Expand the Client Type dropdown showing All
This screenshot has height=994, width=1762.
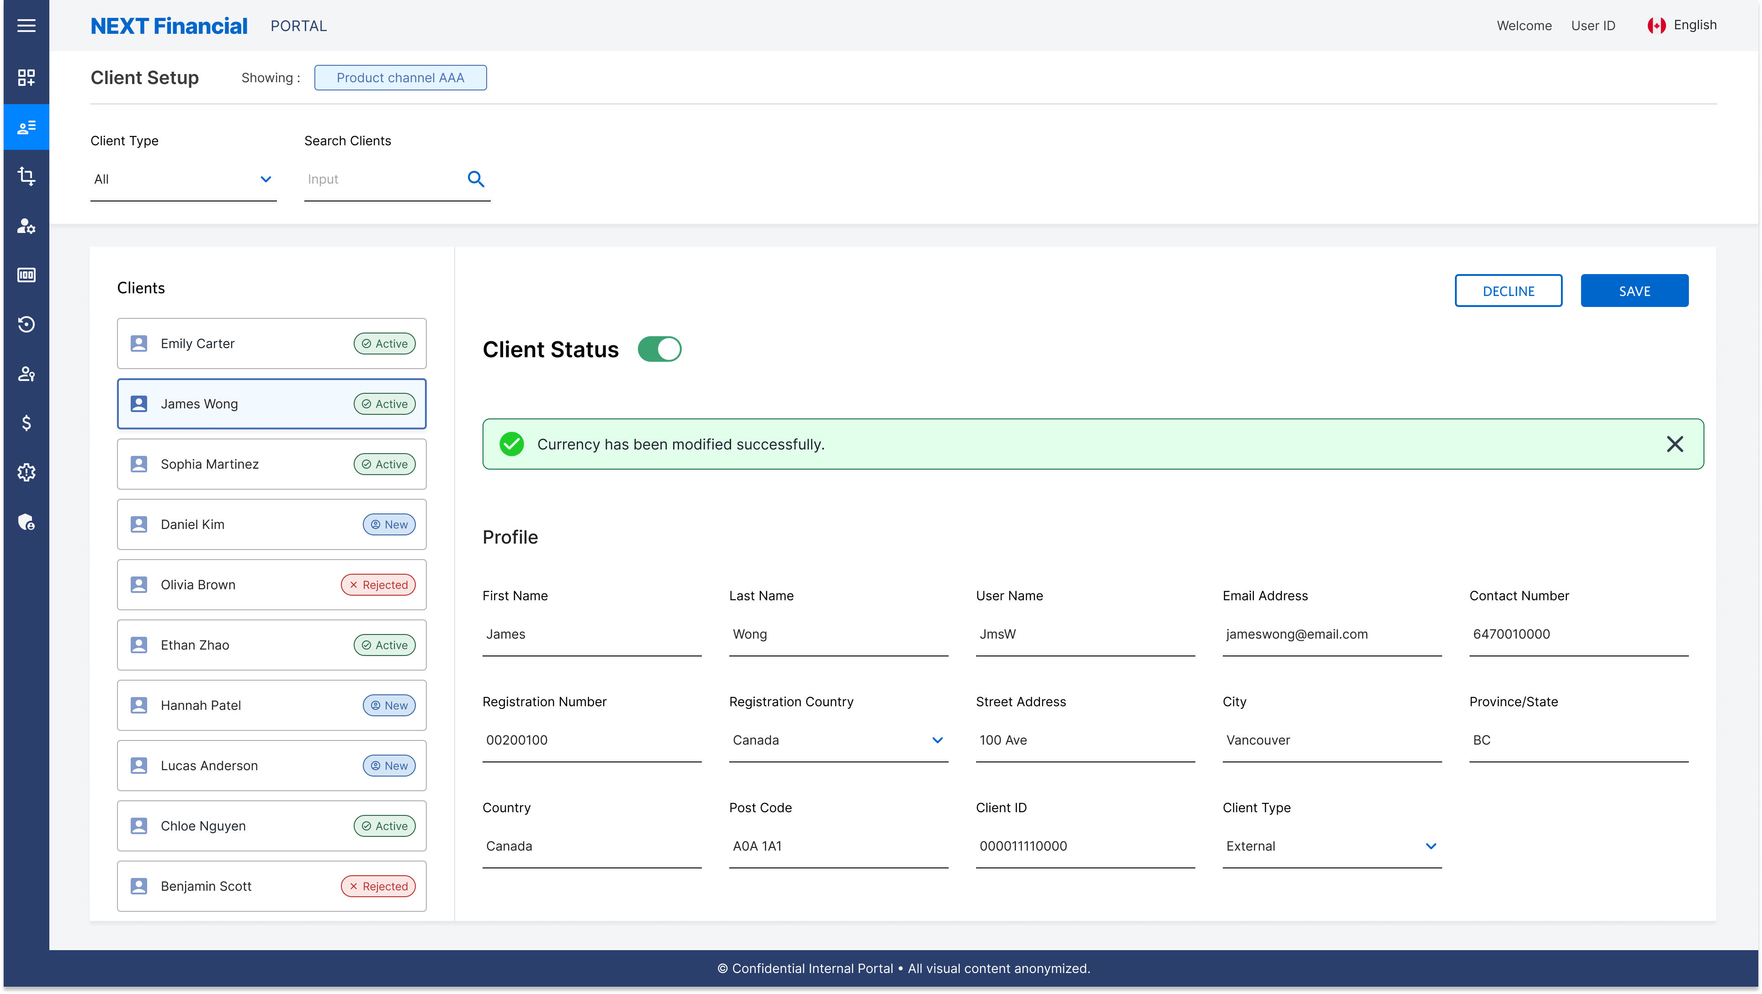coord(266,179)
